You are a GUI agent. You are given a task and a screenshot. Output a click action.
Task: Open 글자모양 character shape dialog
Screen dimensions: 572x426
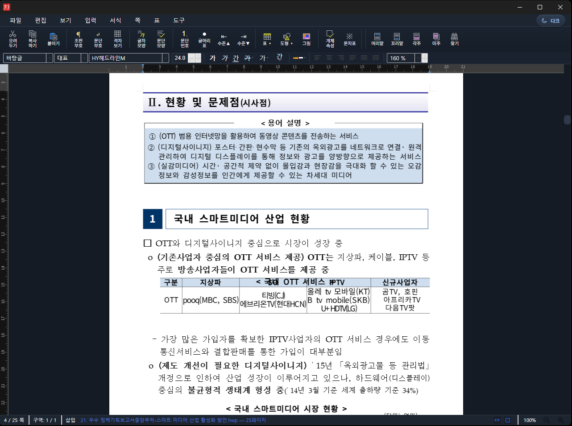[141, 39]
